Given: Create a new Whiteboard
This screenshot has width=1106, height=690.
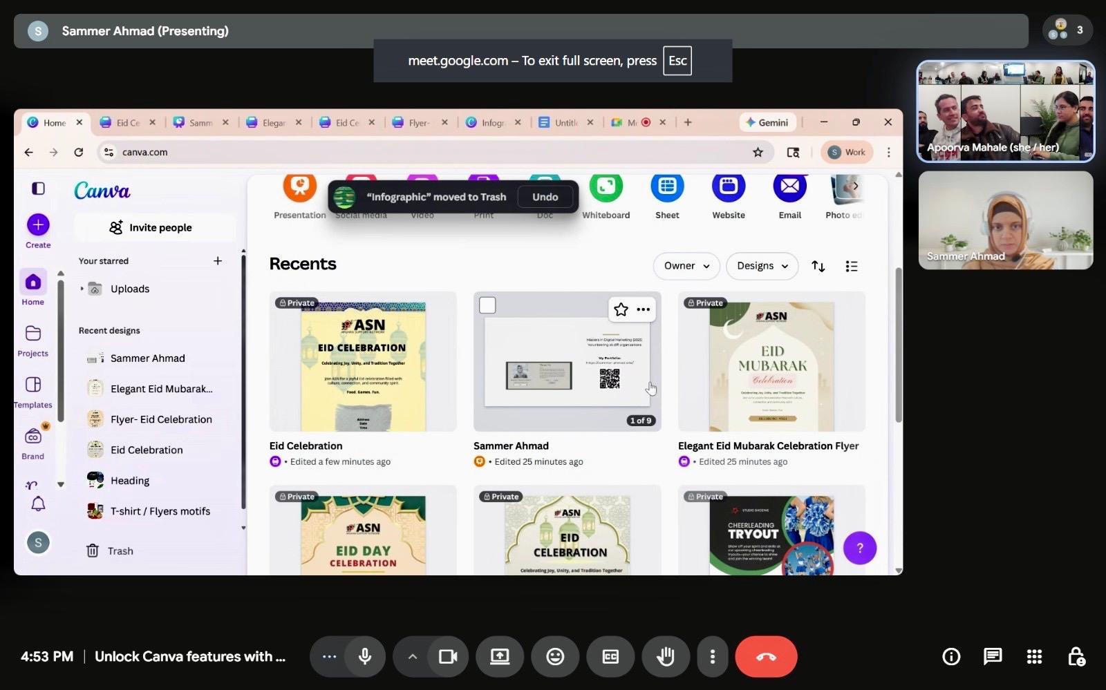Looking at the screenshot, I should (x=606, y=195).
